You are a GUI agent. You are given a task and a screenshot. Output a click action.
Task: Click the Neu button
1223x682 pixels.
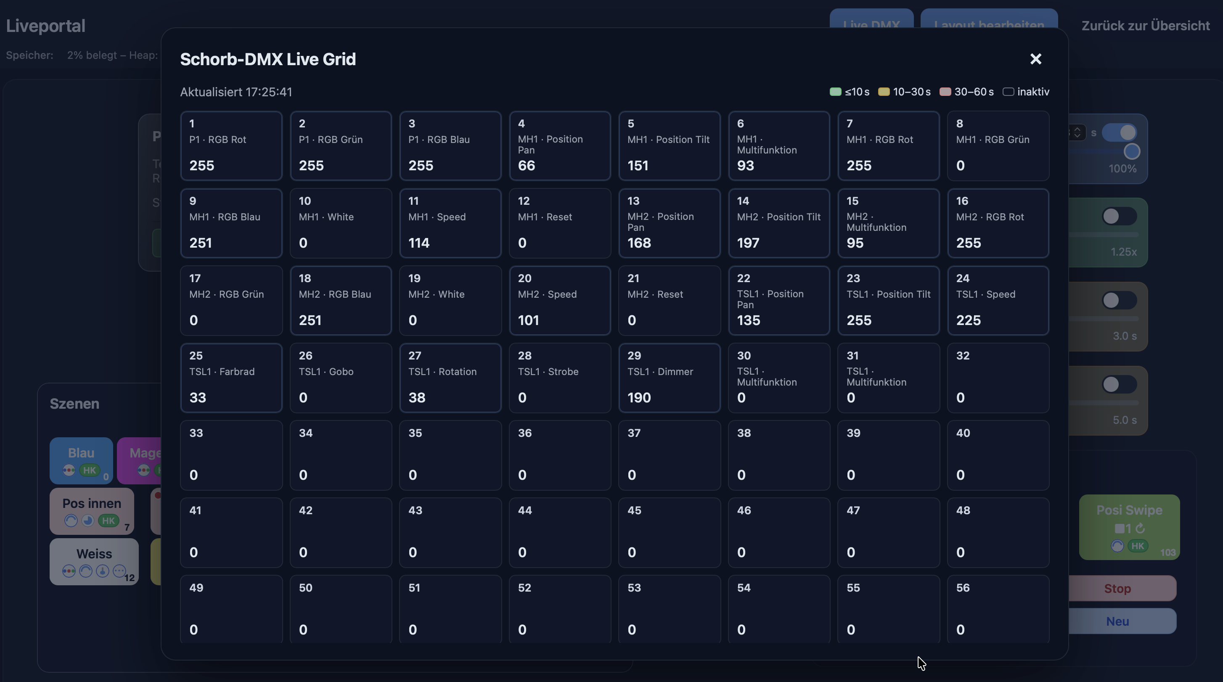pos(1122,621)
